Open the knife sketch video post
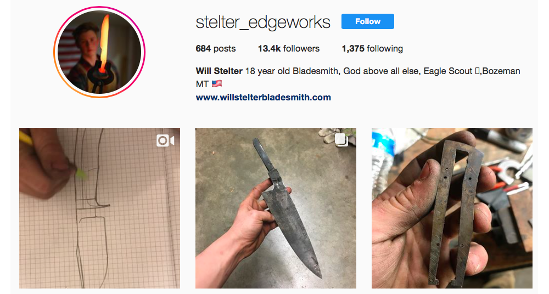The height and width of the screenshot is (294, 549). tap(100, 208)
